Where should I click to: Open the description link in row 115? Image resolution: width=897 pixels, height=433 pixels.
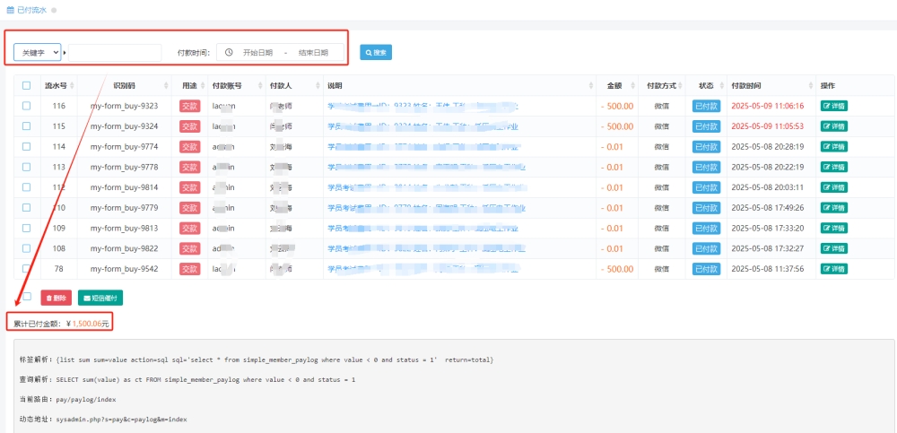[x=423, y=126]
